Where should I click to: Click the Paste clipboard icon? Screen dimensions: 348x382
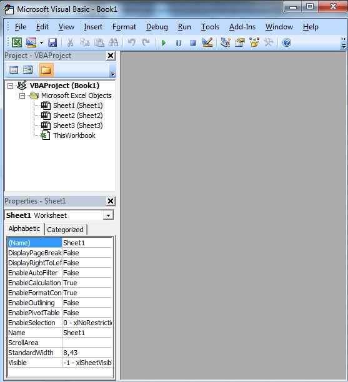(99, 42)
